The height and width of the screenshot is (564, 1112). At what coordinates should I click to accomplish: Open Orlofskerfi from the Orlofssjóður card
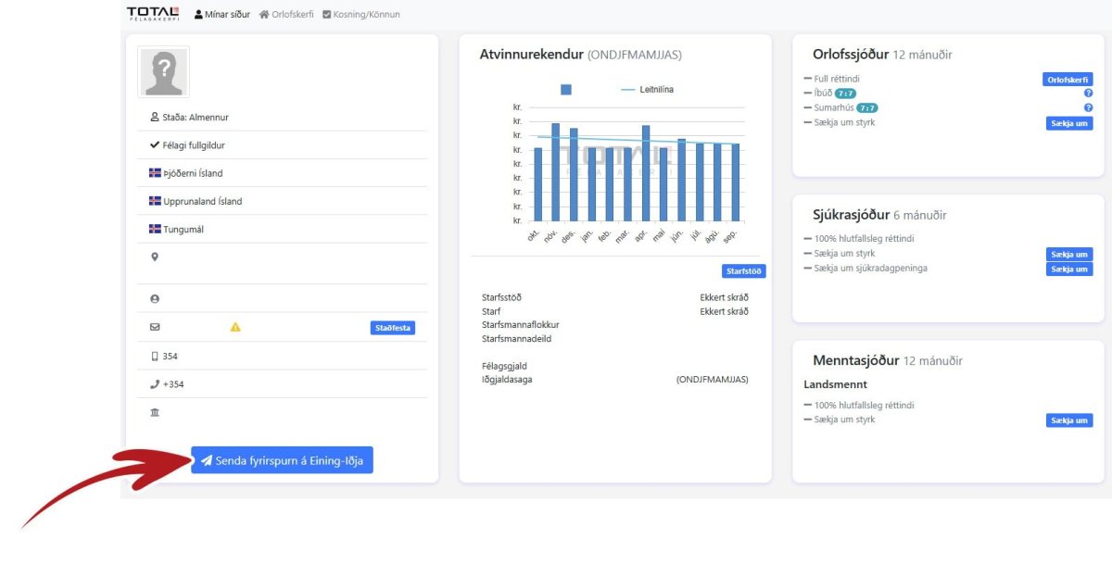(1068, 80)
